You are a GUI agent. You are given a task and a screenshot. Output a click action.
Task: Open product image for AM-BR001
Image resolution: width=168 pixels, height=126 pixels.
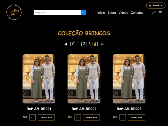tap(39, 79)
